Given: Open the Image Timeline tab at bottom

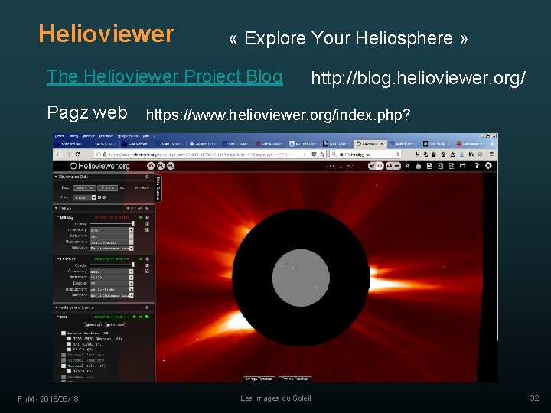Looking at the screenshot, I should 259,379.
